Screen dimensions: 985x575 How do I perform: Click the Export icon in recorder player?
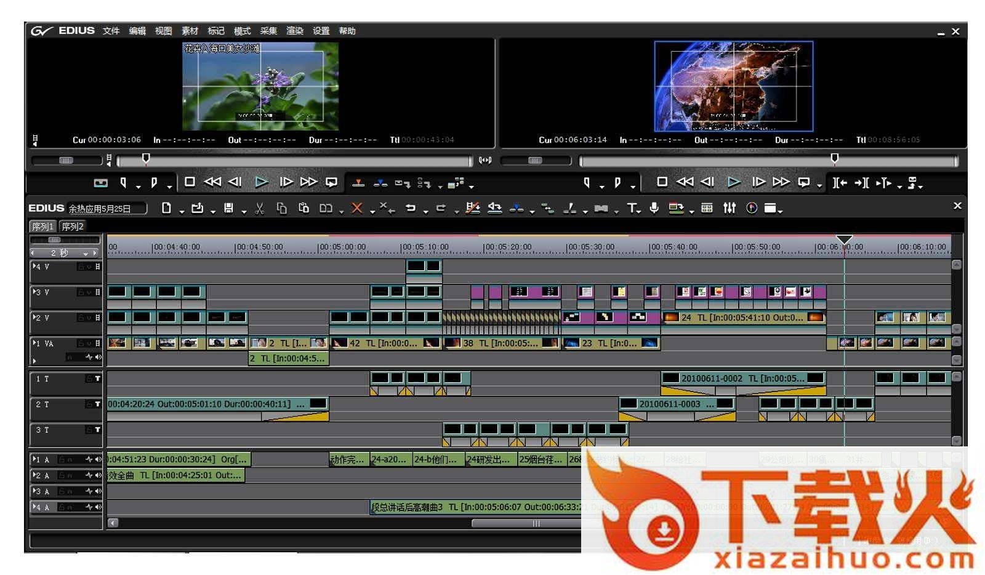pos(912,183)
